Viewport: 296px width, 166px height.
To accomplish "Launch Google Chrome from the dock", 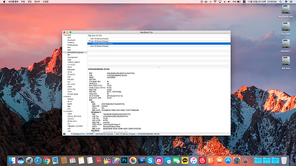I will 46,161.
